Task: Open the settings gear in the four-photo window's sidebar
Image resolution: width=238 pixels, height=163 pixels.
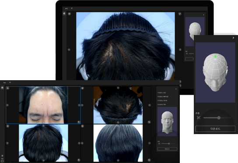Action: [x=2, y=156]
